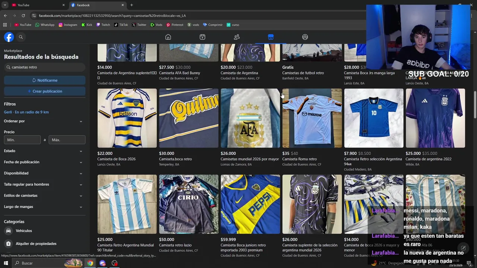Select the Marketplace icon in top navigation
Image resolution: width=477 pixels, height=268 pixels.
point(271,37)
